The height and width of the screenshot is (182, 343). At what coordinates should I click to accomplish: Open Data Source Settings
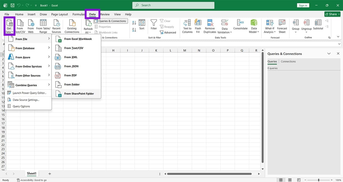click(28, 100)
